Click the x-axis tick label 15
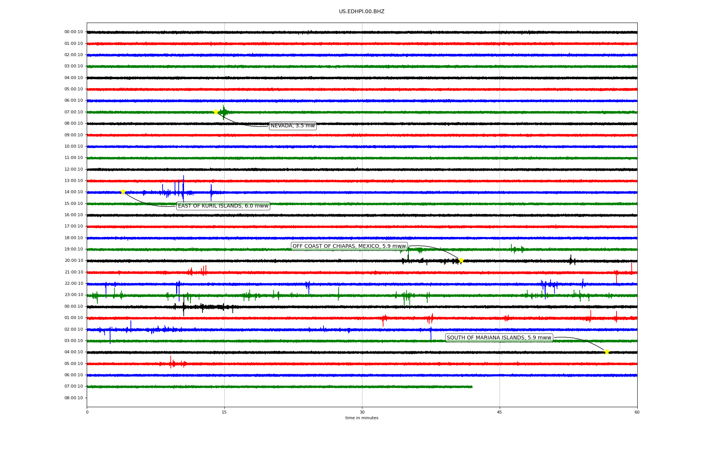 click(224, 412)
